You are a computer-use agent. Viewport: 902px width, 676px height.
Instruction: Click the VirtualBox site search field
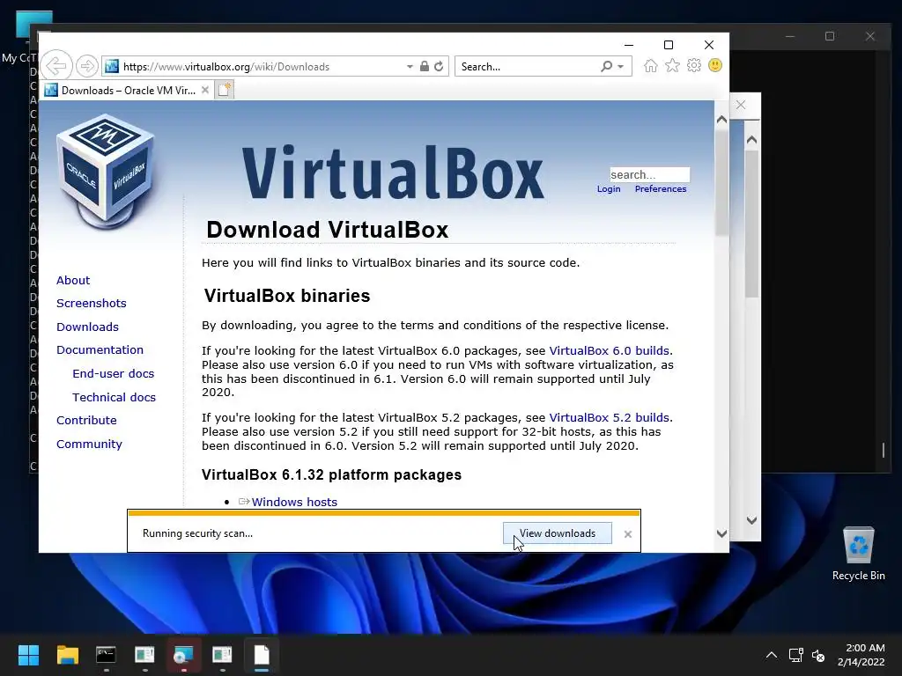click(649, 174)
